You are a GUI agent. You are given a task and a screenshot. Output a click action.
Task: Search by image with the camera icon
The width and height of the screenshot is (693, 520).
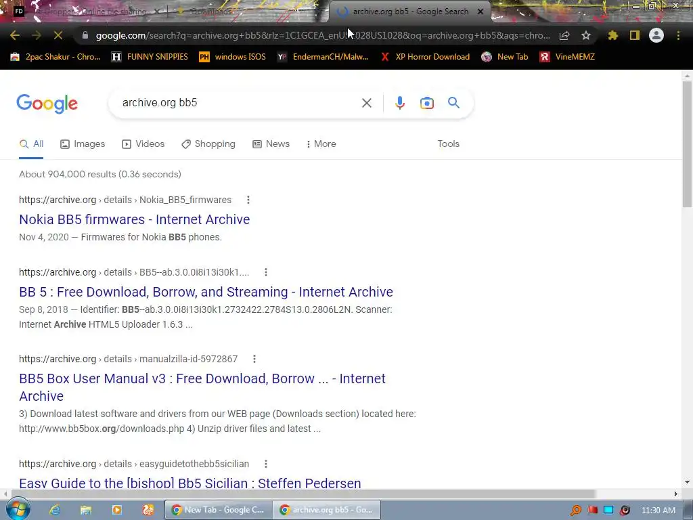(x=426, y=103)
